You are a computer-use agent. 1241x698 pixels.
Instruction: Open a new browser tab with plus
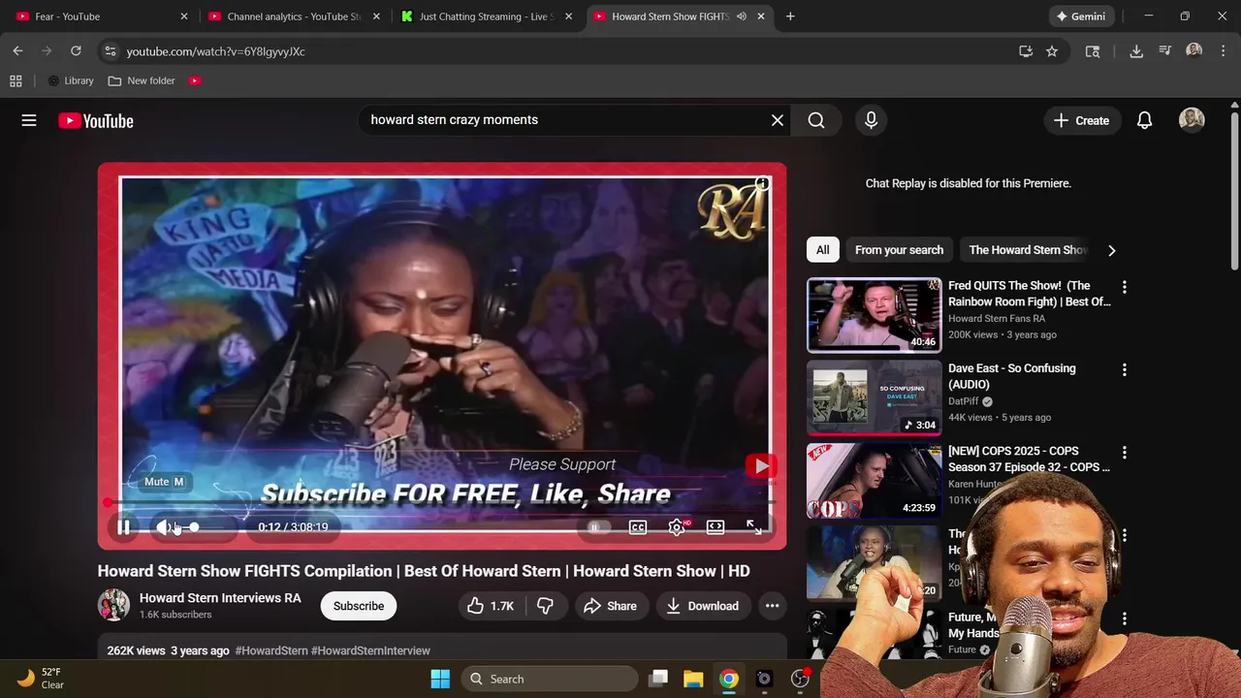tap(790, 16)
